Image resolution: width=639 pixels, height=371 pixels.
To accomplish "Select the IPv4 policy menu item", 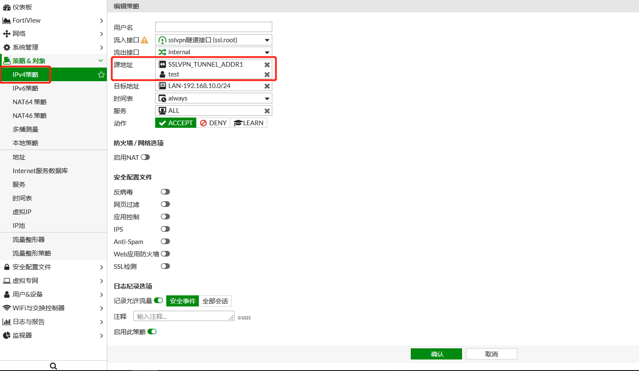I will tap(53, 74).
